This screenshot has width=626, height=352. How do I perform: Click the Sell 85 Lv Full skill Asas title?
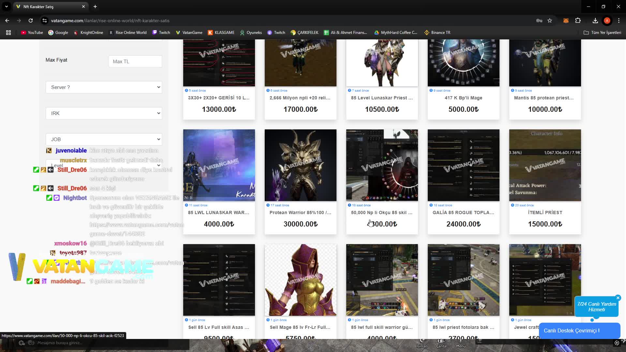tap(219, 327)
